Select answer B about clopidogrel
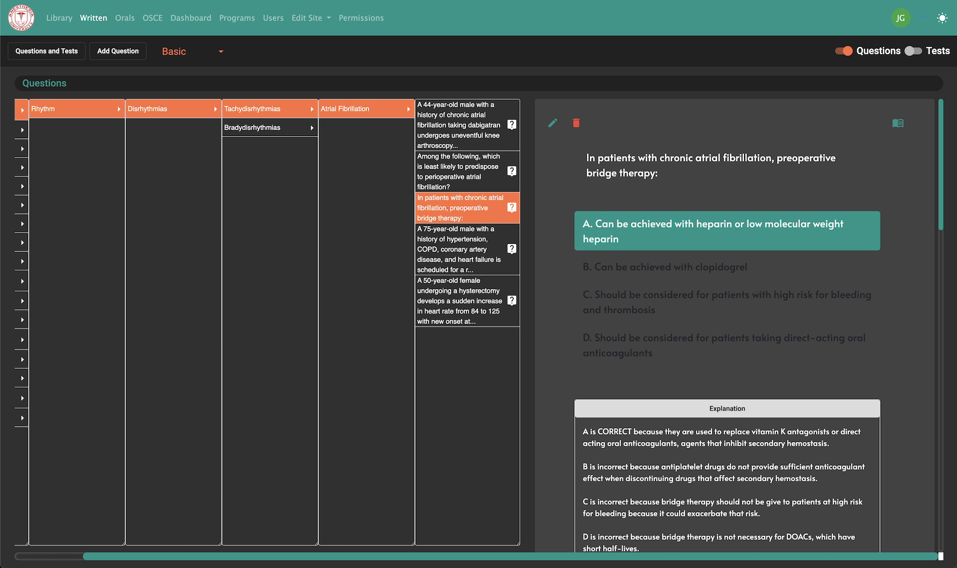This screenshot has width=957, height=568. click(664, 267)
